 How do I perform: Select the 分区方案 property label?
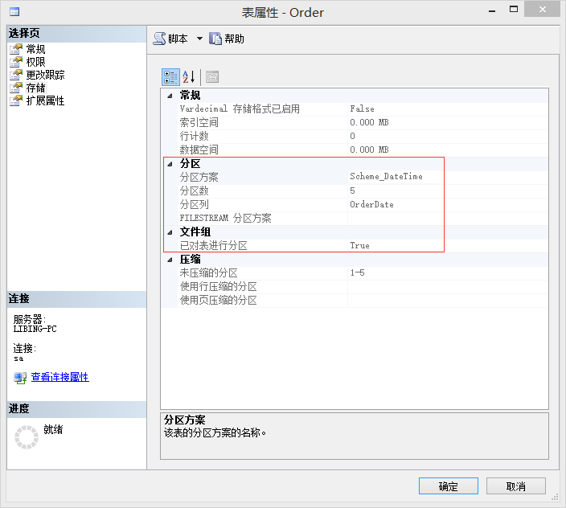tap(199, 177)
